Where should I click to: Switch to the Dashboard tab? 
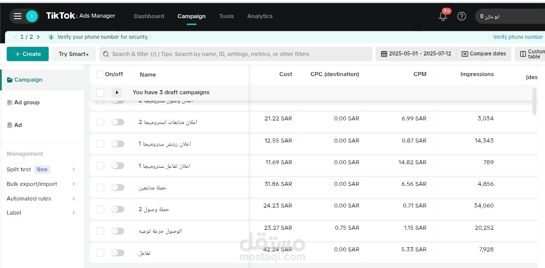pos(149,16)
